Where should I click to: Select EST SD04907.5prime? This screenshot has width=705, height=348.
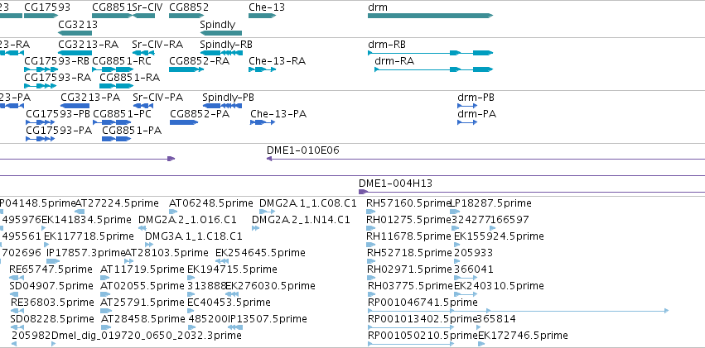click(51, 286)
